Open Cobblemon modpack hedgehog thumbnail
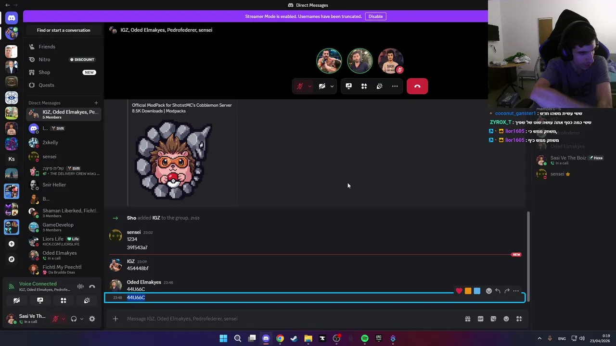This screenshot has height=346, width=616. point(173,160)
